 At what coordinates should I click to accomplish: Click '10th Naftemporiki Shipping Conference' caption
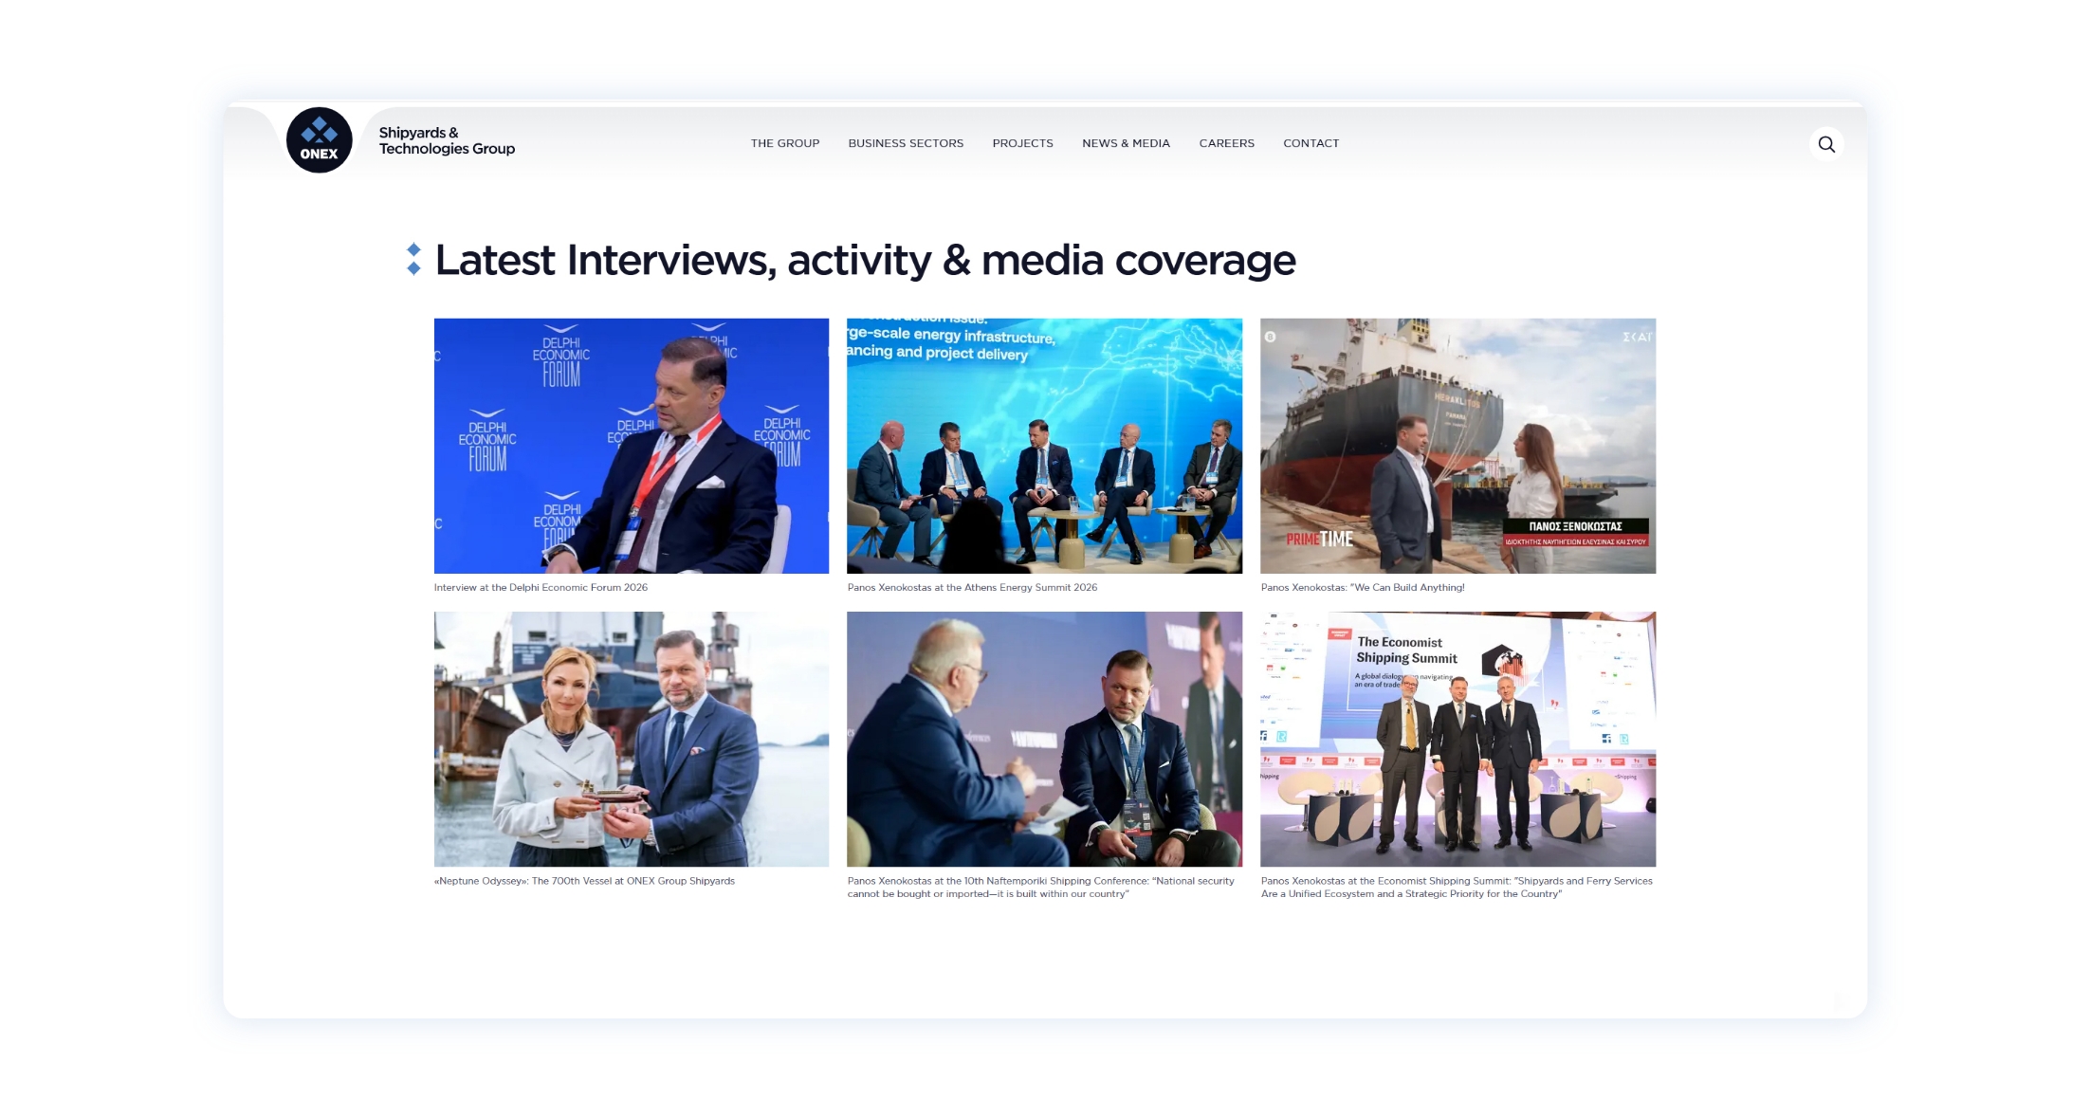[1041, 888]
